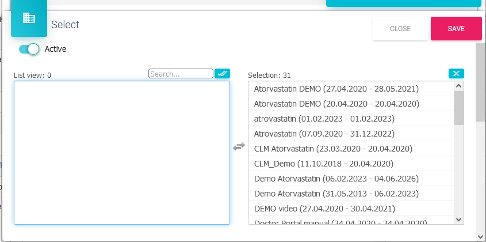
Task: Click the dialog's outer scrollbar thumb
Action: coord(481,81)
